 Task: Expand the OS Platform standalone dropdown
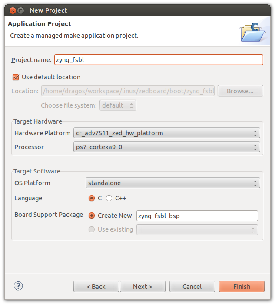click(172, 183)
